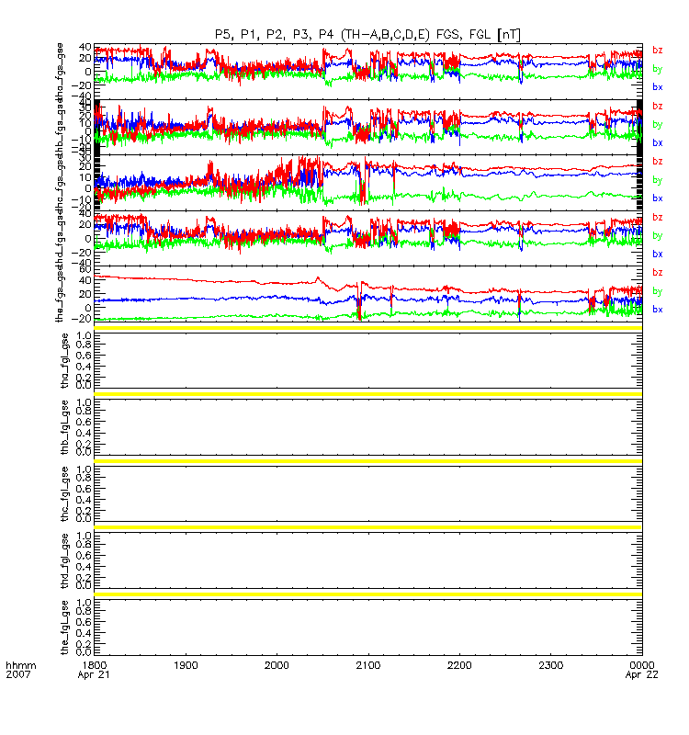Click the 0000 time tick label
Screen dimensions: 689x735
[642, 665]
